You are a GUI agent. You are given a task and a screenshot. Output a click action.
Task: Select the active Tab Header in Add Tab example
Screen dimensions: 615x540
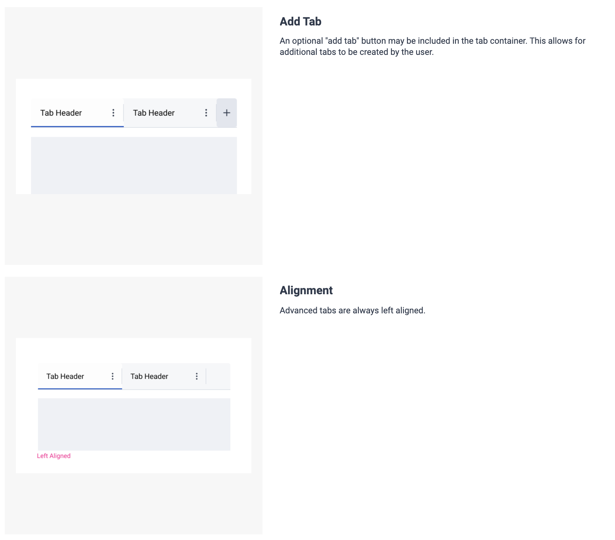pyautogui.click(x=77, y=113)
